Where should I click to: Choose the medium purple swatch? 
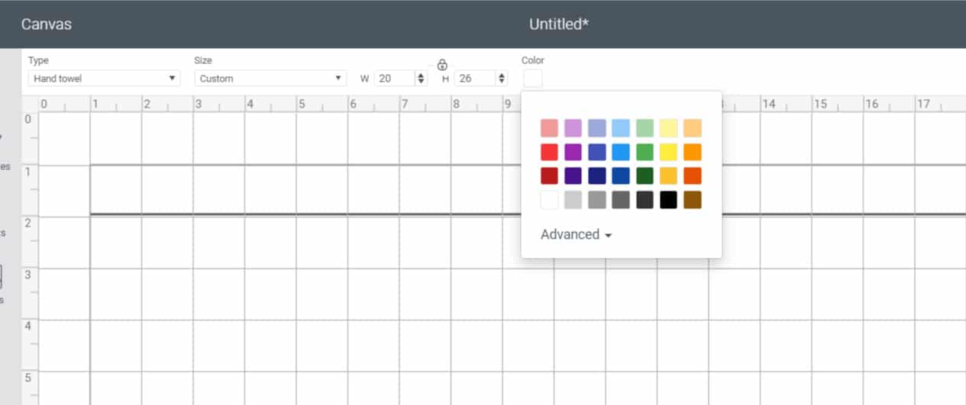tap(573, 152)
